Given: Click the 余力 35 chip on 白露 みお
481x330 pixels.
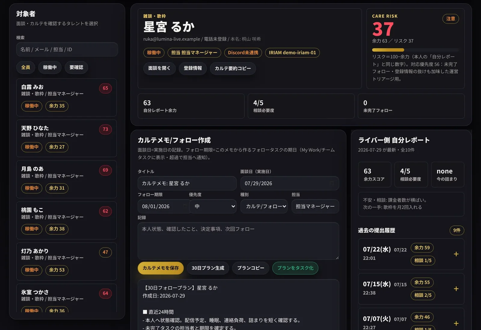Looking at the screenshot, I should (x=57, y=106).
